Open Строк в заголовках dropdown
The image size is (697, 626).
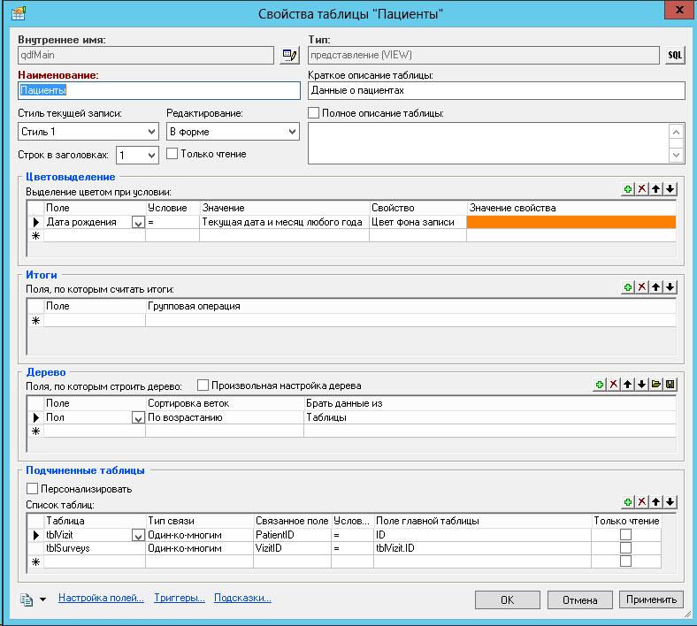(150, 155)
